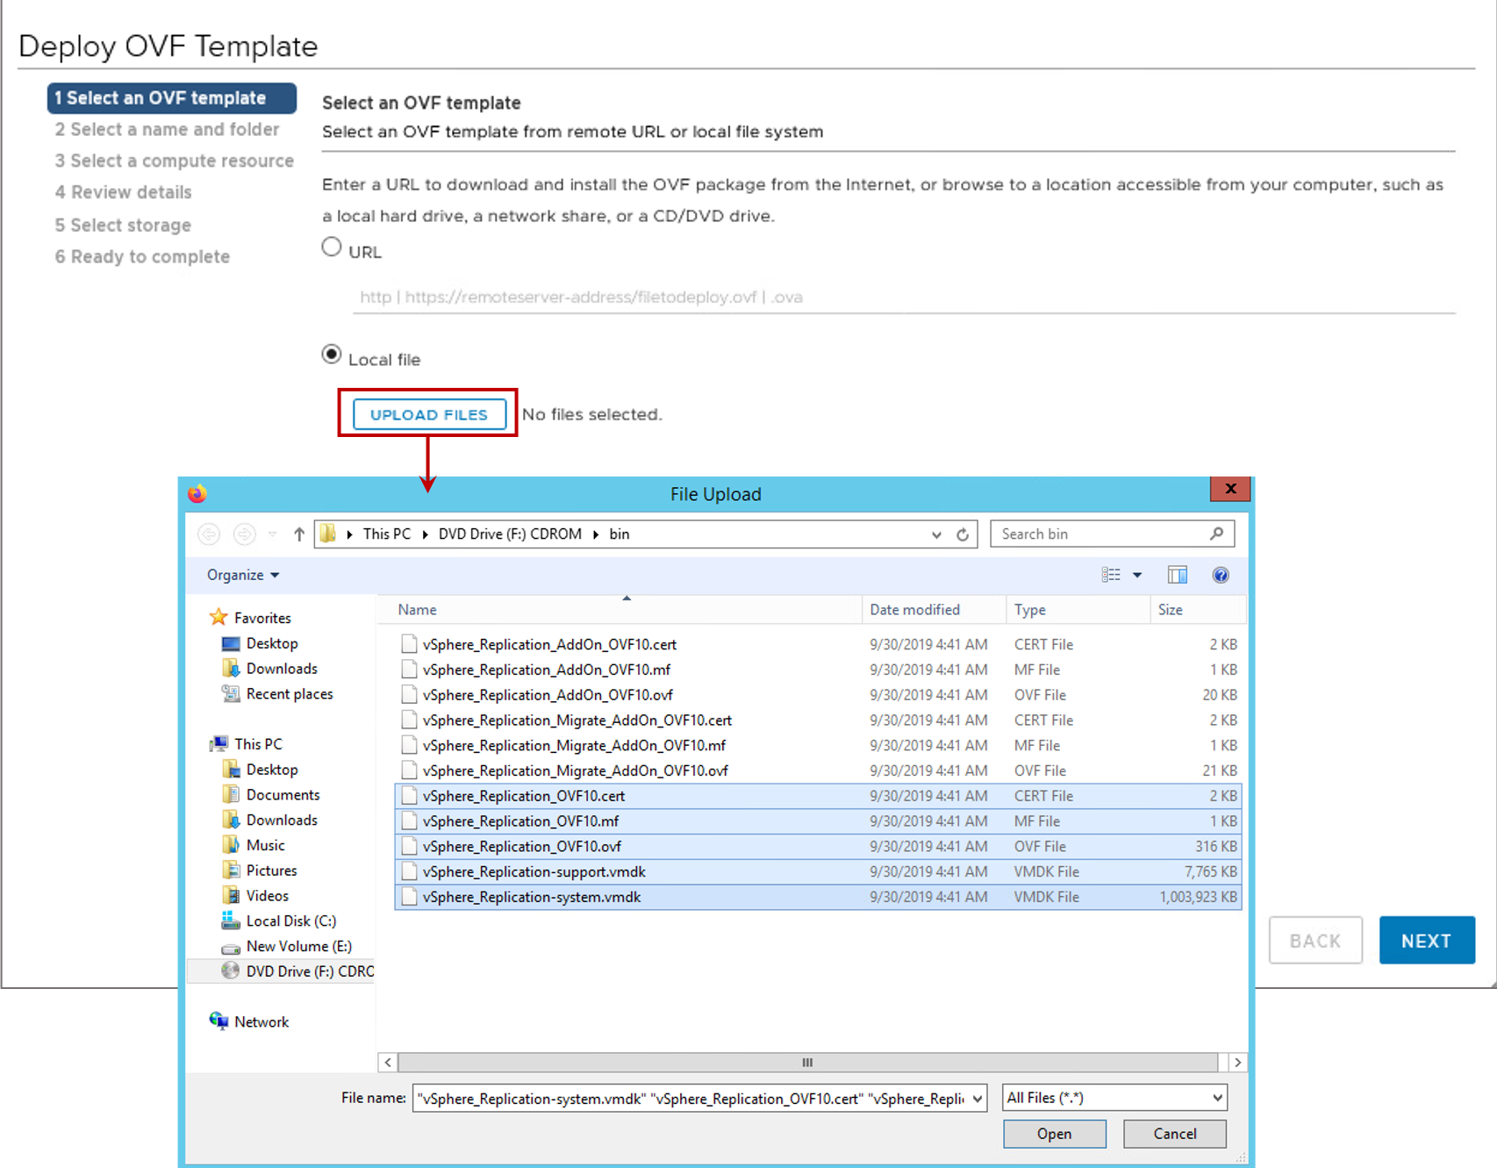Select Recent places in navigation pane
The width and height of the screenshot is (1497, 1168).
coord(278,694)
